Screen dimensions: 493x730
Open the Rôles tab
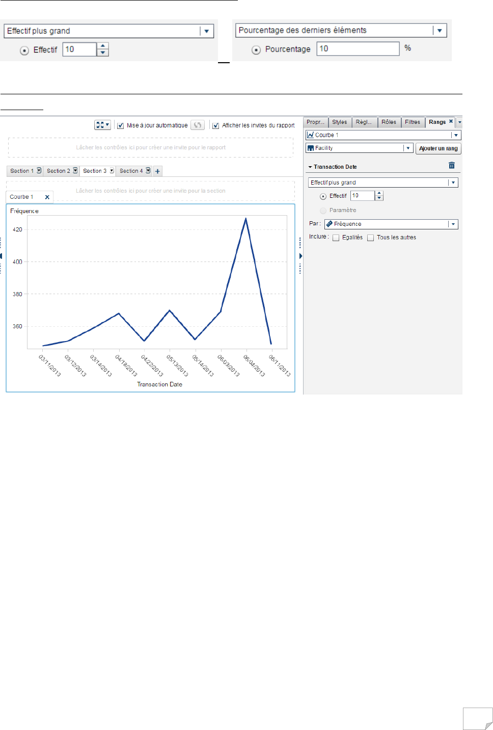(389, 122)
